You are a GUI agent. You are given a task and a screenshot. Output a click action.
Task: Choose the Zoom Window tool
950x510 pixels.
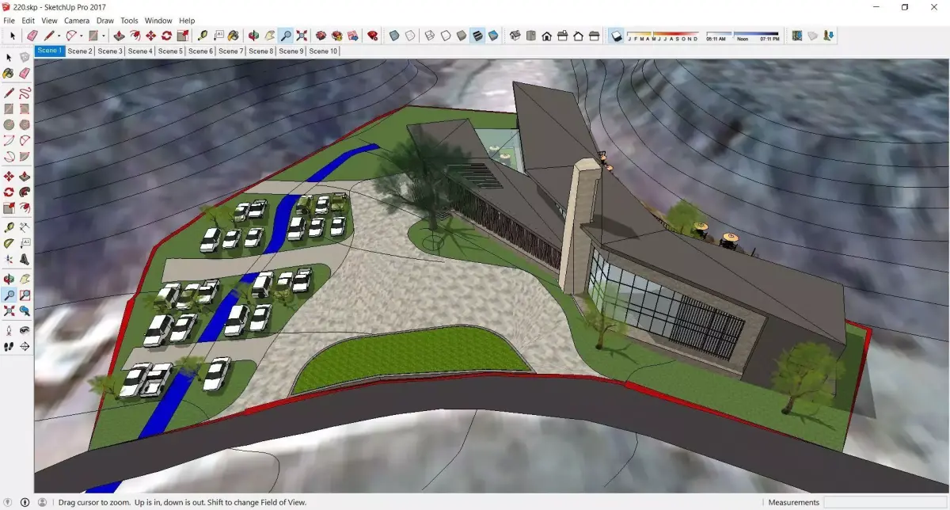[24, 295]
